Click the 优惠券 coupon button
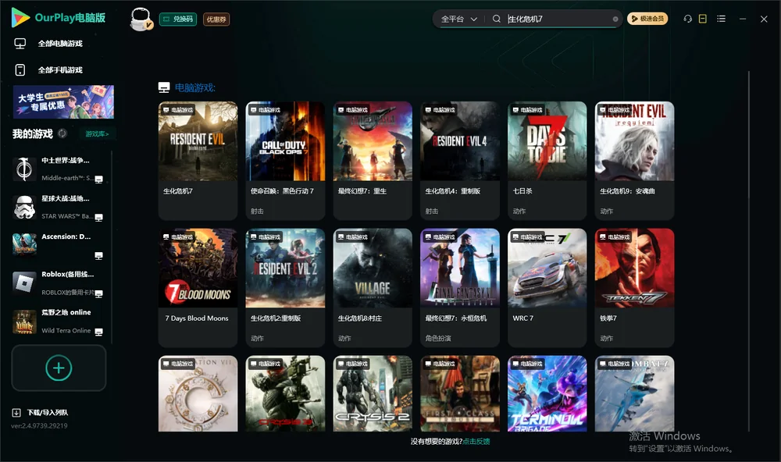This screenshot has width=781, height=462. coord(216,19)
